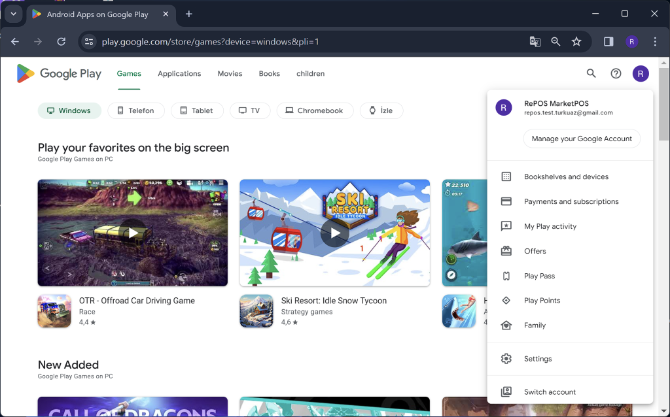Screen dimensions: 670x417
Task: Click Manage your Google Account button
Action: coord(582,139)
